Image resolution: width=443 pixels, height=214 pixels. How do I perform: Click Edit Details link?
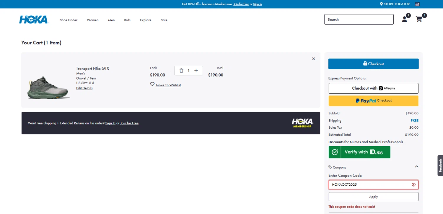(84, 88)
